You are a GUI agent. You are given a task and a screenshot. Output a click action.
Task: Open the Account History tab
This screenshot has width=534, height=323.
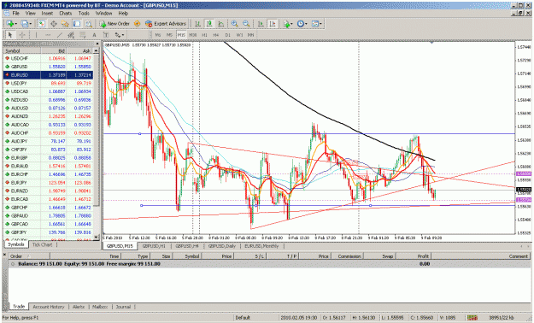tap(49, 307)
